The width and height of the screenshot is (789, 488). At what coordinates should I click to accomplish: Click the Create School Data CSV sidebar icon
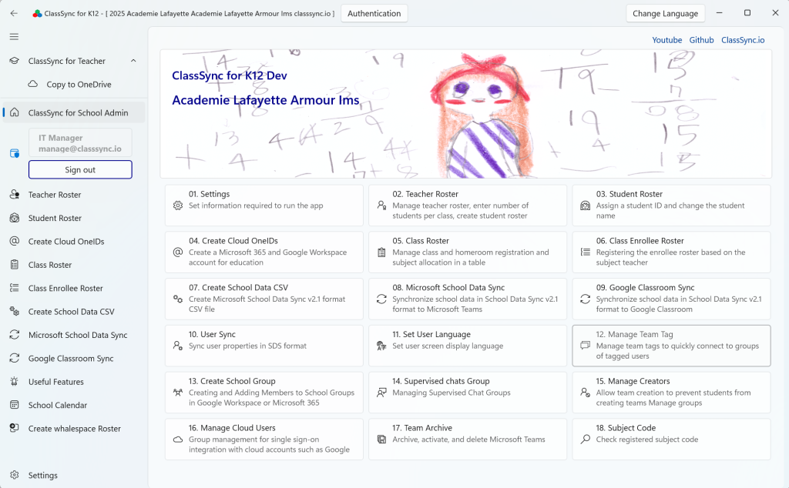point(15,312)
